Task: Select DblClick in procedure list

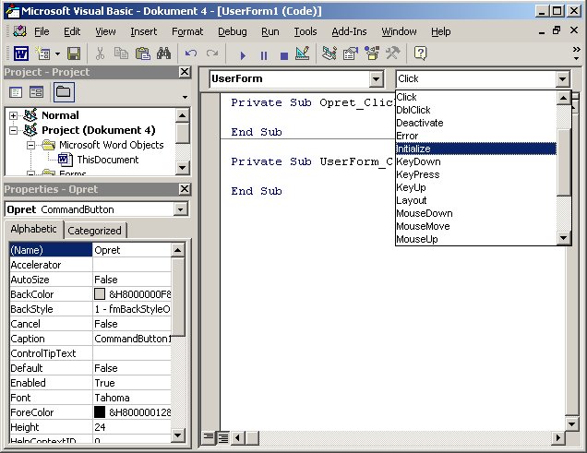Action: pos(476,110)
